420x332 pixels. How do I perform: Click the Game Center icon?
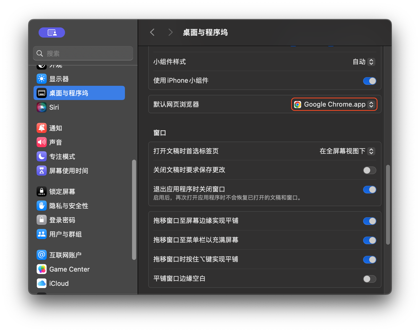point(42,269)
